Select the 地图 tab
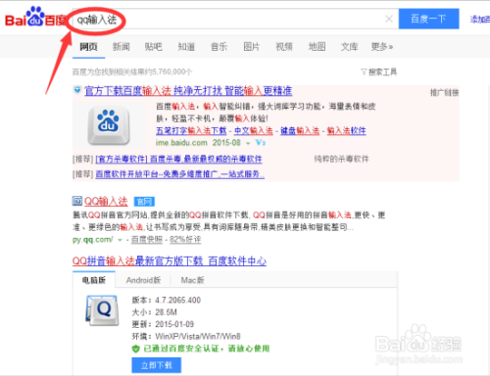The image size is (490, 376). (x=317, y=47)
